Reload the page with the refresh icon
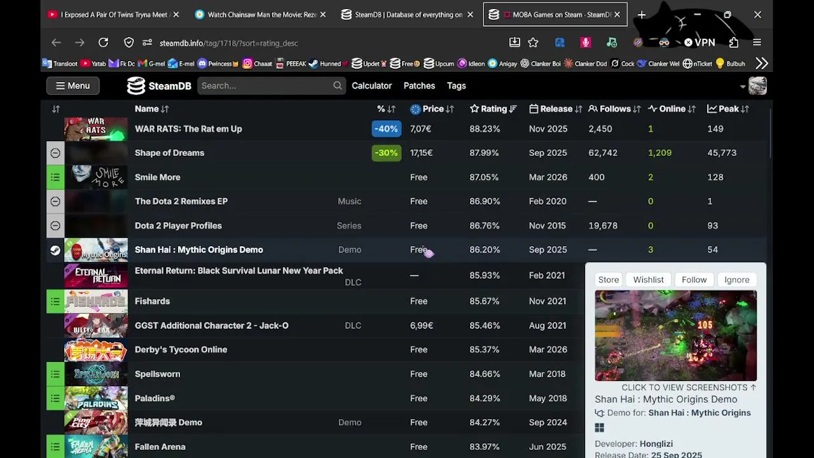 [103, 43]
